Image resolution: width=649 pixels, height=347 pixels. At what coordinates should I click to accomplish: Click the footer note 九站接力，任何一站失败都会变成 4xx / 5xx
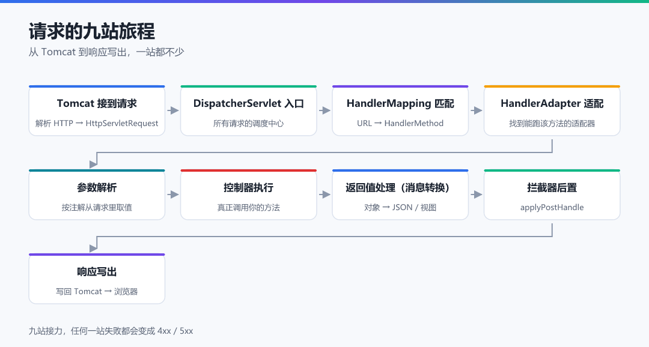tap(111, 331)
